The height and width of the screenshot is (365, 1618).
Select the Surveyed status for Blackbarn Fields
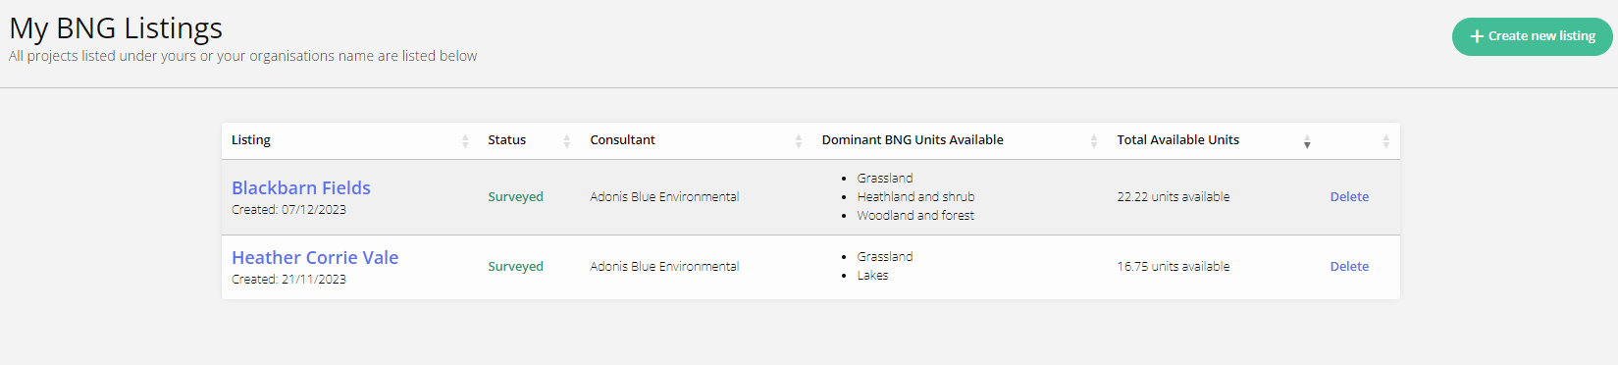pyautogui.click(x=515, y=196)
